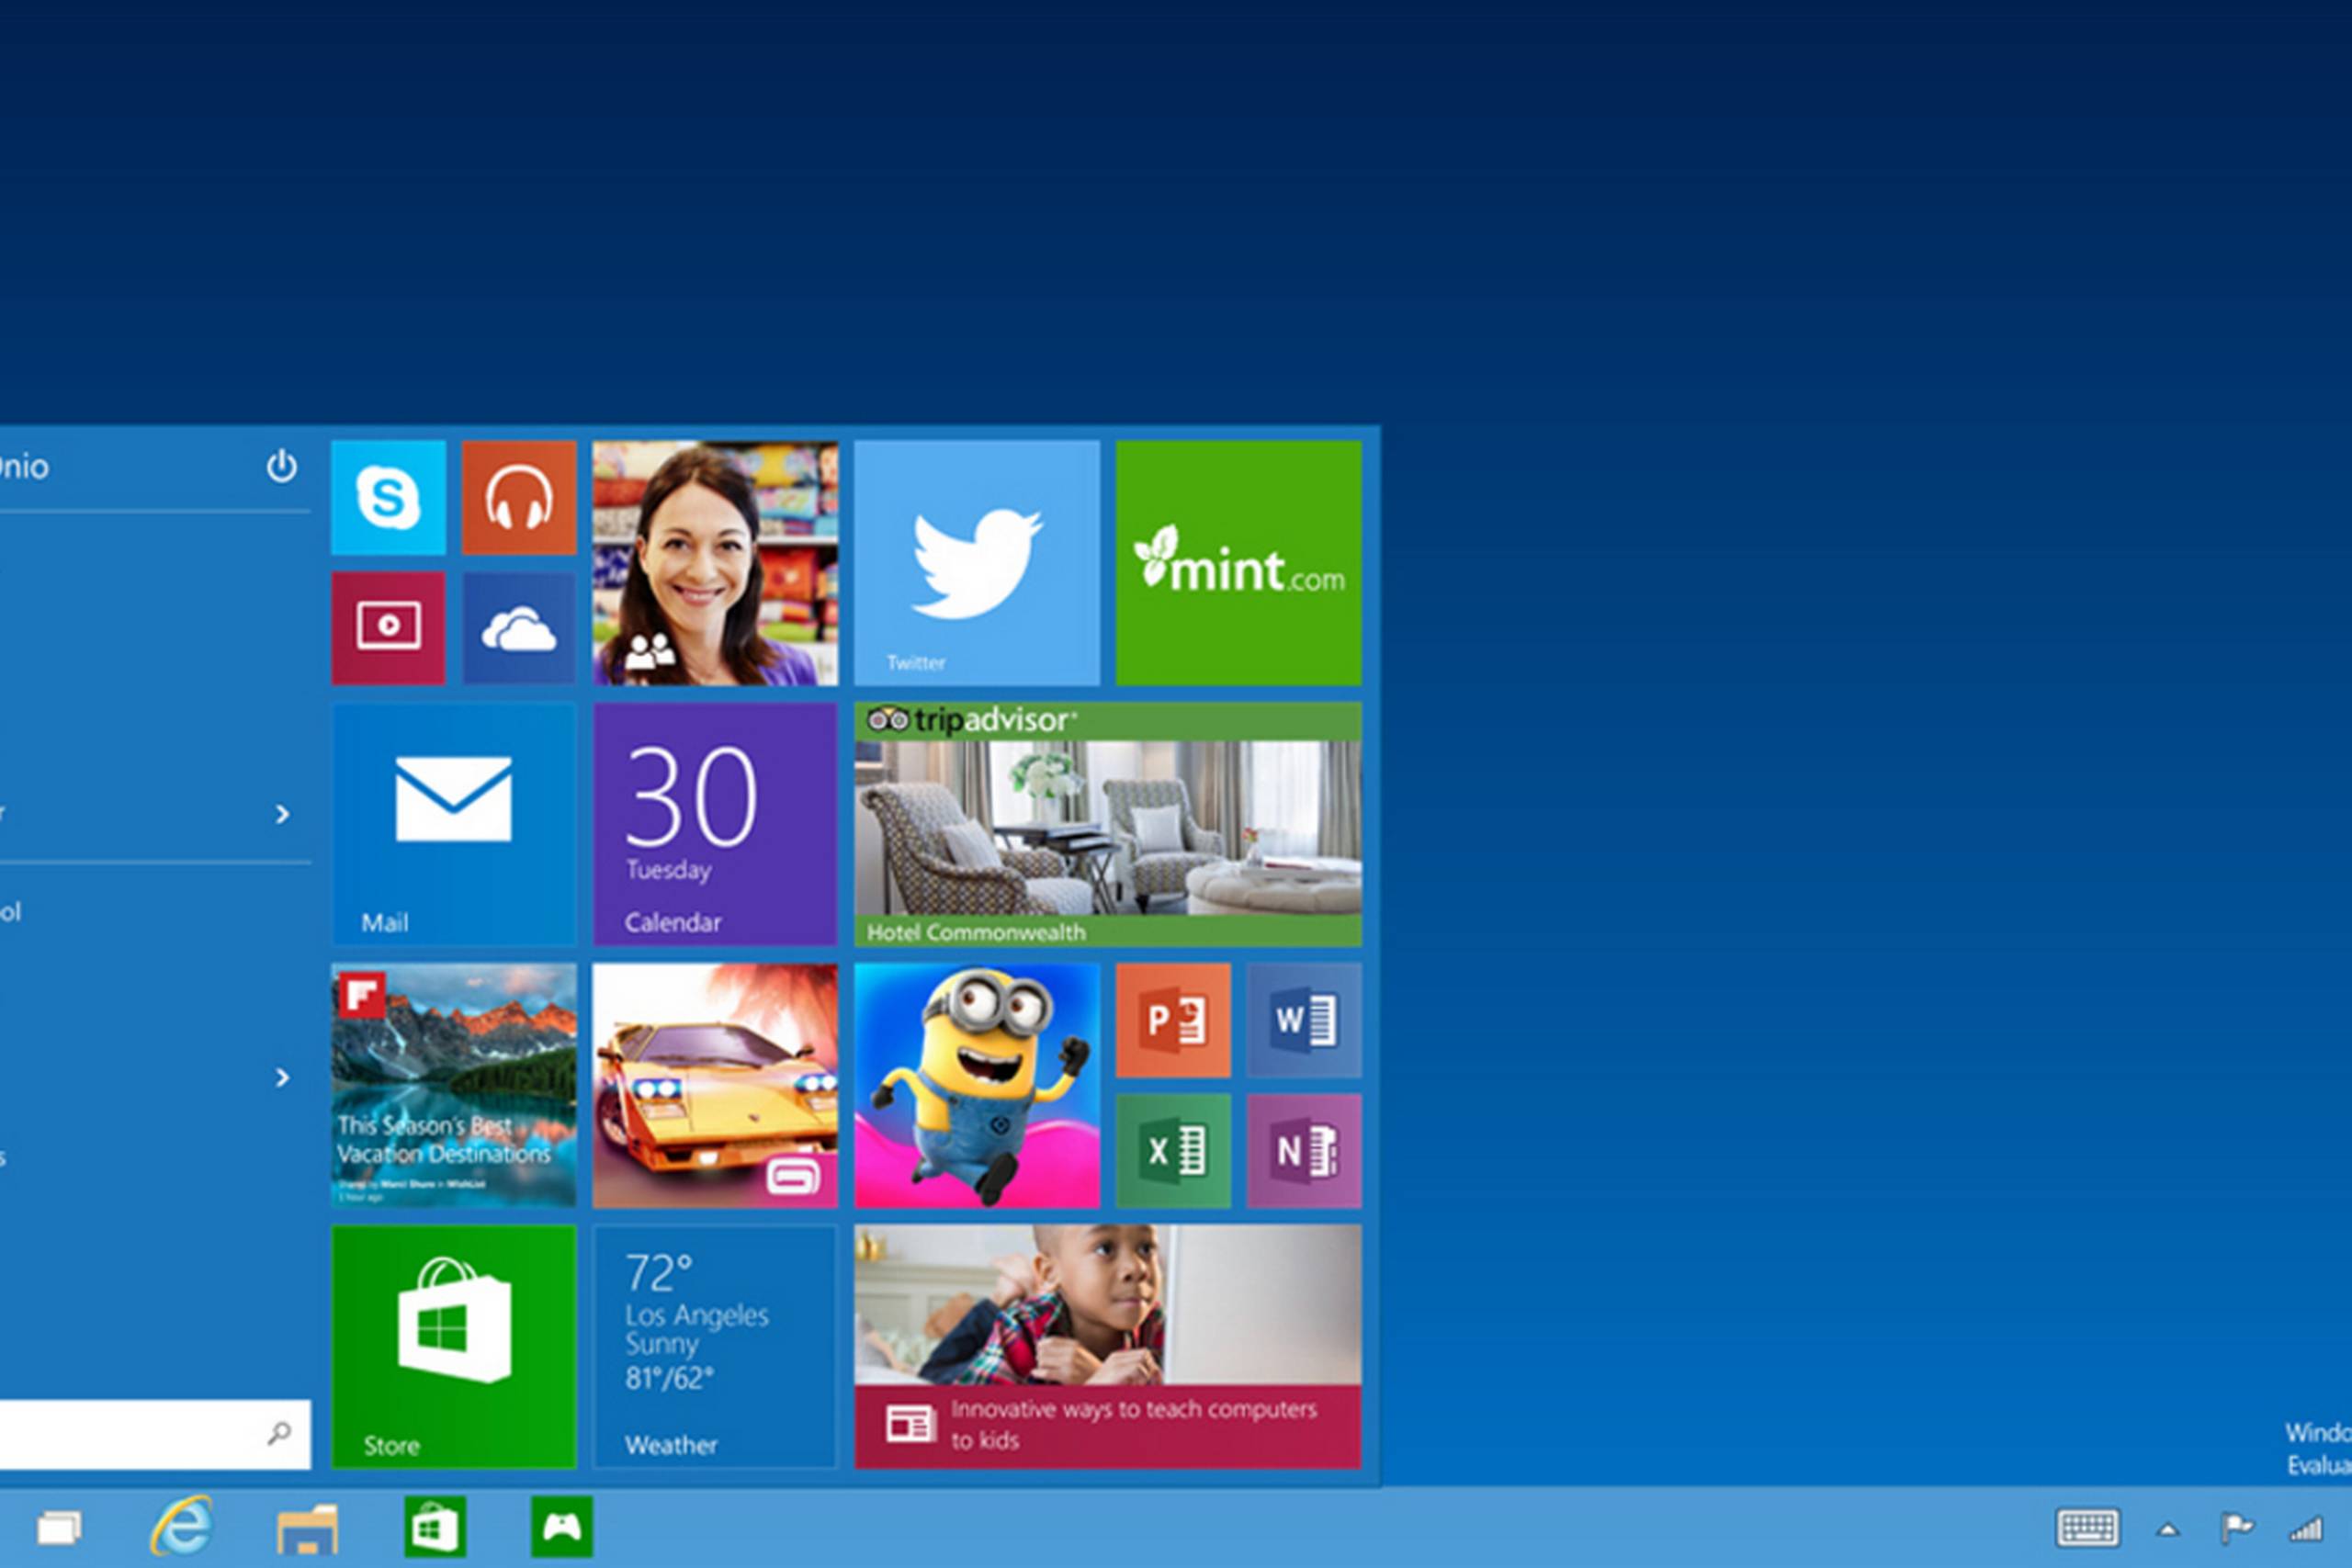Open the Weather tile showing Los Angeles
This screenshot has height=1568, width=2352.
point(714,1350)
